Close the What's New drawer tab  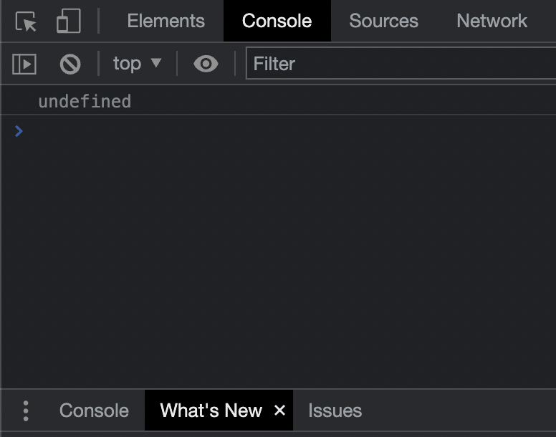pos(279,410)
